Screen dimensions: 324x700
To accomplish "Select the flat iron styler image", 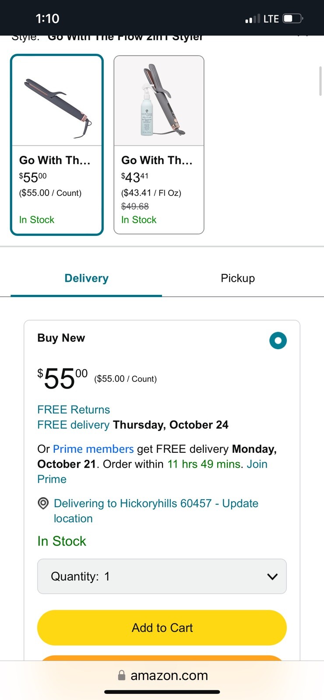I will pos(57,101).
